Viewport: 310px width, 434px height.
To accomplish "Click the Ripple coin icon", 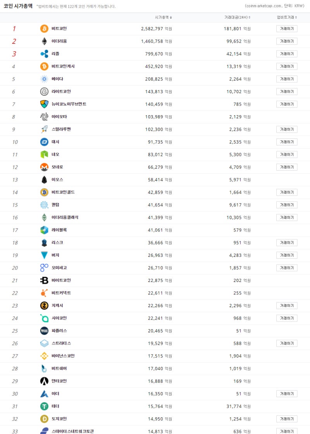I will pos(45,54).
